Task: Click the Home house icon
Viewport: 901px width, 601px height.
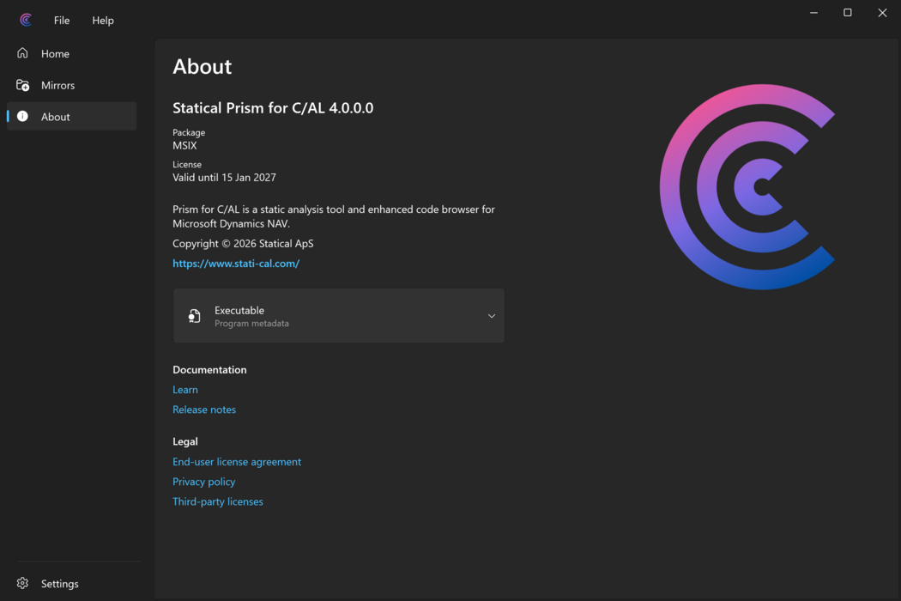Action: 22,53
